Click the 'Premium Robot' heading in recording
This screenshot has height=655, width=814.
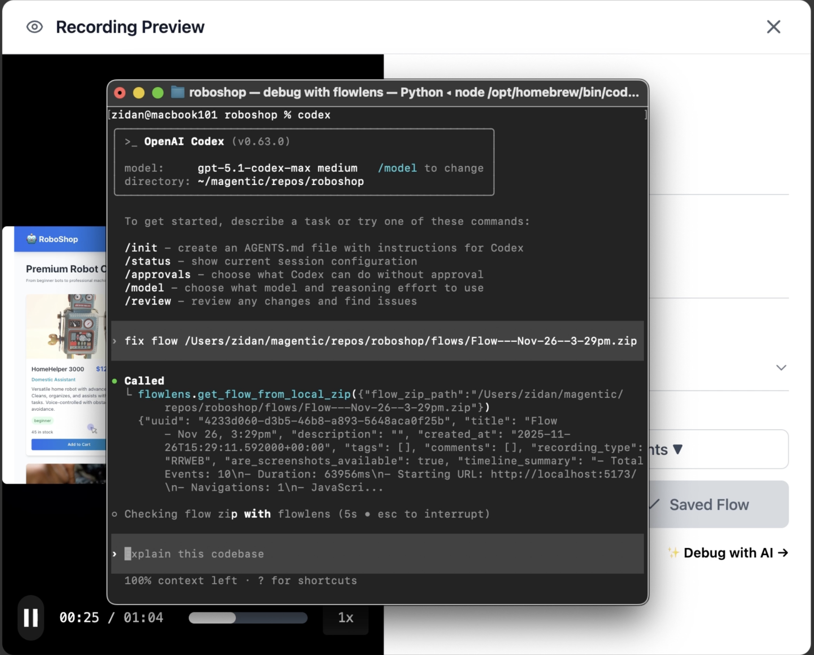tap(66, 269)
